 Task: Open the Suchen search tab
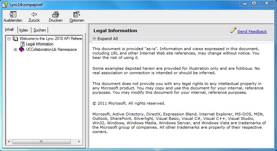(40, 30)
